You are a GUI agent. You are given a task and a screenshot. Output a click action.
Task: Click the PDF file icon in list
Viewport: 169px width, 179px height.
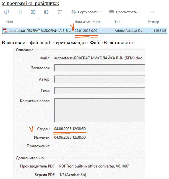coord(5,31)
